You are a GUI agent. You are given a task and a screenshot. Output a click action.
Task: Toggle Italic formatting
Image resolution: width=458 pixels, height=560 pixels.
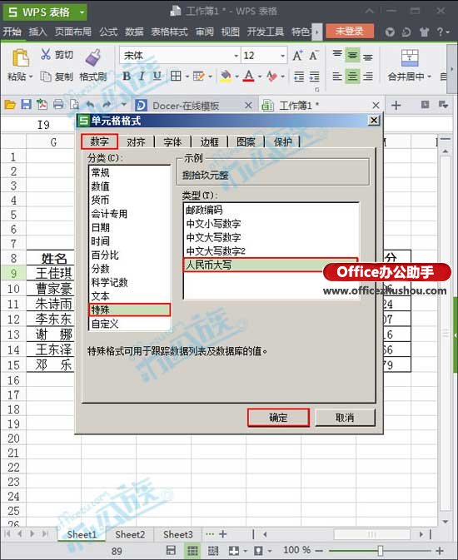point(142,76)
